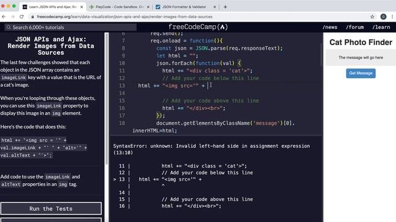This screenshot has width=396, height=222.
Task: Click the json.forEach line in editor
Action: [x=199, y=63]
